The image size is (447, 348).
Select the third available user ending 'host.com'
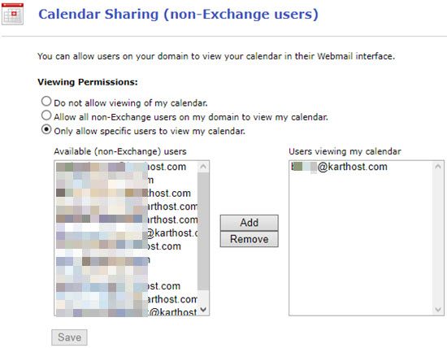click(126, 194)
